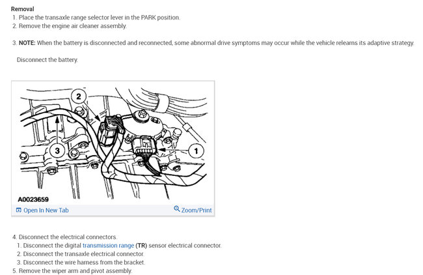Click the A0023659 figure label
The height and width of the screenshot is (275, 423).
point(33,199)
